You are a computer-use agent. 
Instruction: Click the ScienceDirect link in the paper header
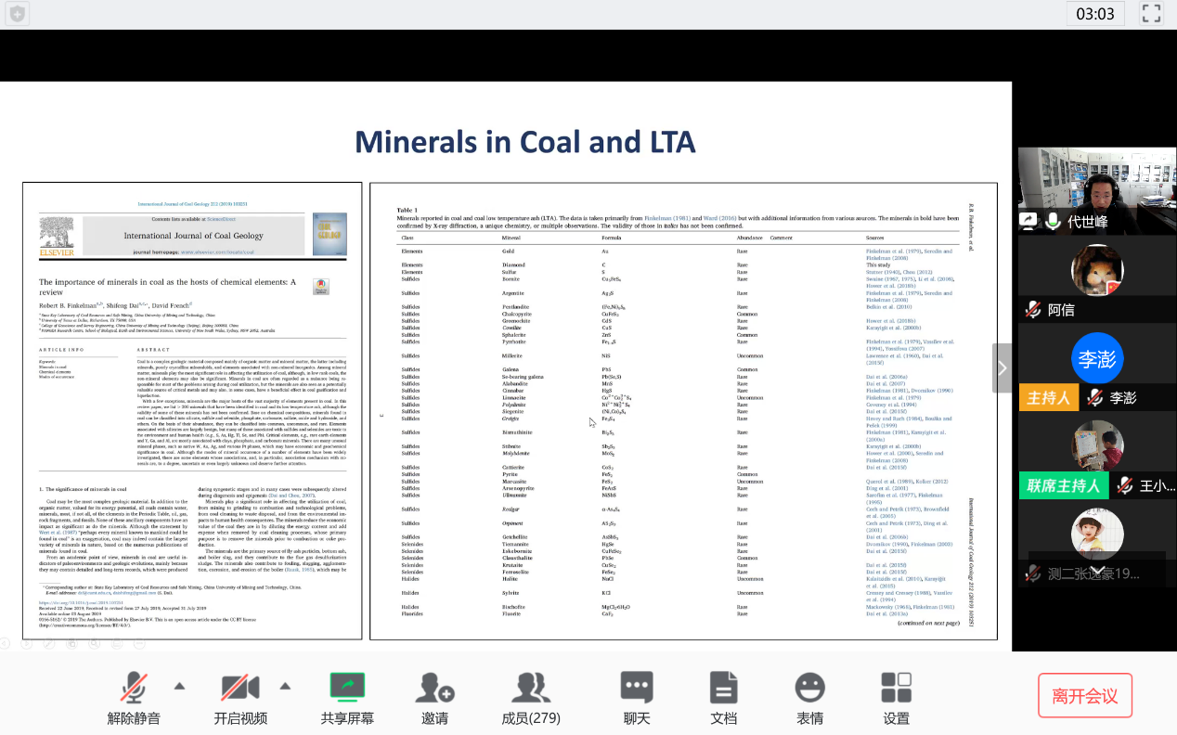[x=221, y=219]
